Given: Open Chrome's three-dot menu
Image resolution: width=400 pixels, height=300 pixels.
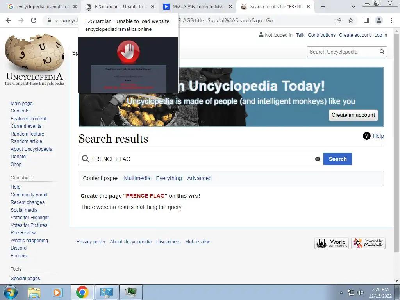Looking at the screenshot, I should [x=391, y=20].
